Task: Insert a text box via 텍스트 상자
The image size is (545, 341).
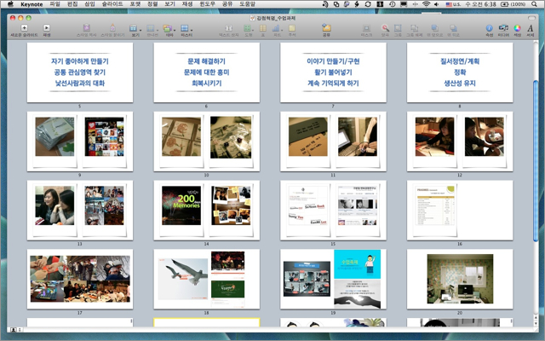Action: click(x=228, y=31)
